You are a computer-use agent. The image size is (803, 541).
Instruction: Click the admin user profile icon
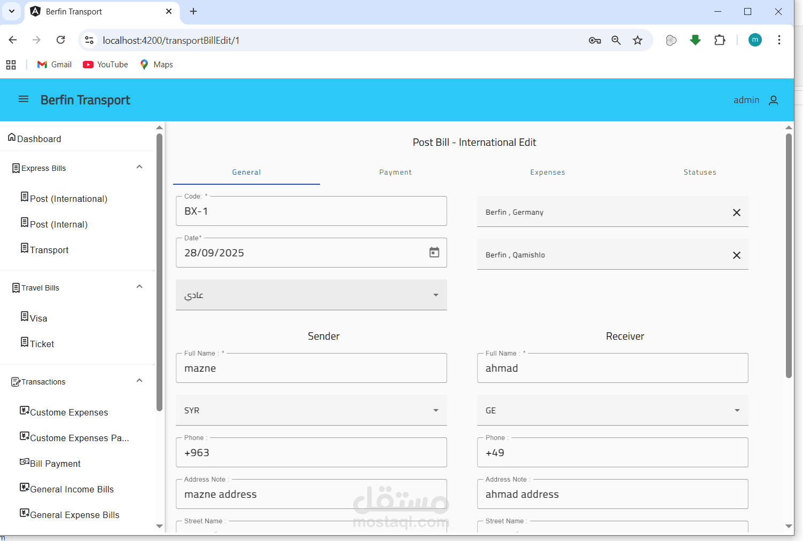click(773, 100)
